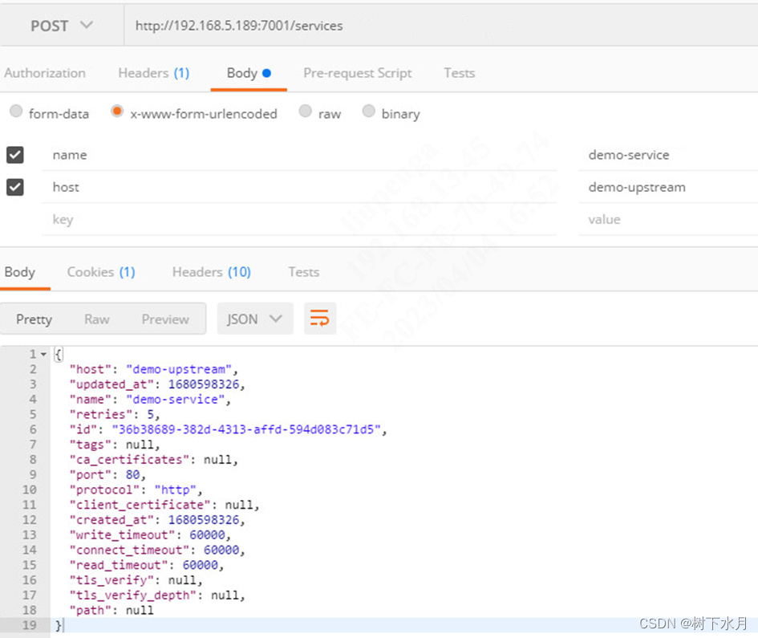Screen dimensions: 758x638
Task: Click the demo-upstream value field
Action: [x=668, y=187]
